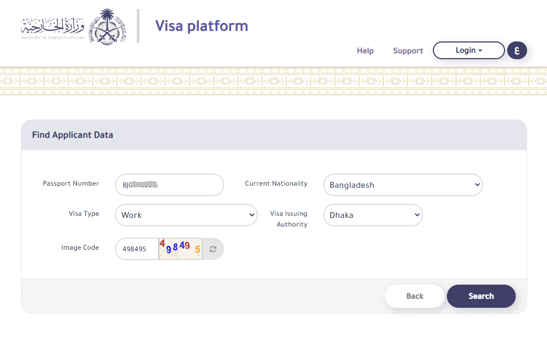This screenshot has width=547, height=339.
Task: Refresh the captcha image code
Action: (x=213, y=249)
